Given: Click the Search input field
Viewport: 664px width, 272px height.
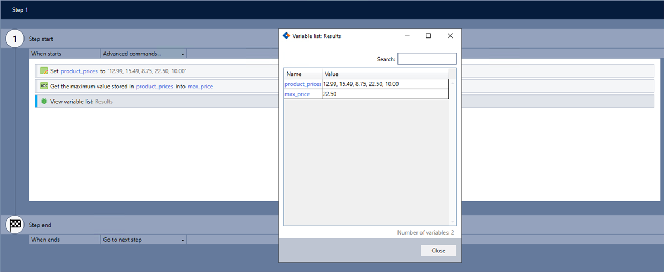Looking at the screenshot, I should tap(427, 59).
